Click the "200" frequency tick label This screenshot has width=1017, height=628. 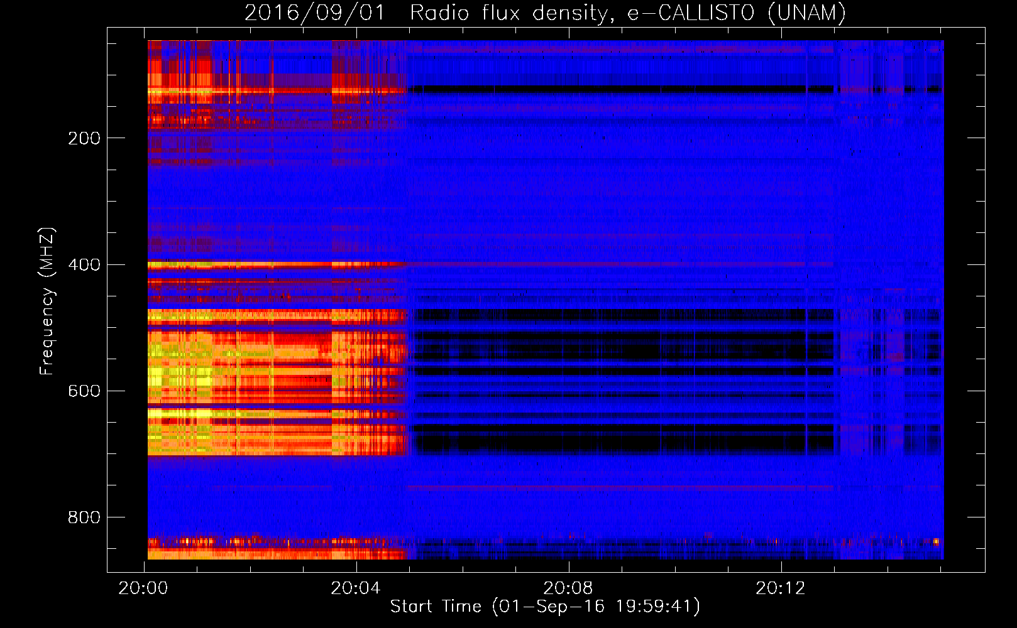[x=84, y=138]
